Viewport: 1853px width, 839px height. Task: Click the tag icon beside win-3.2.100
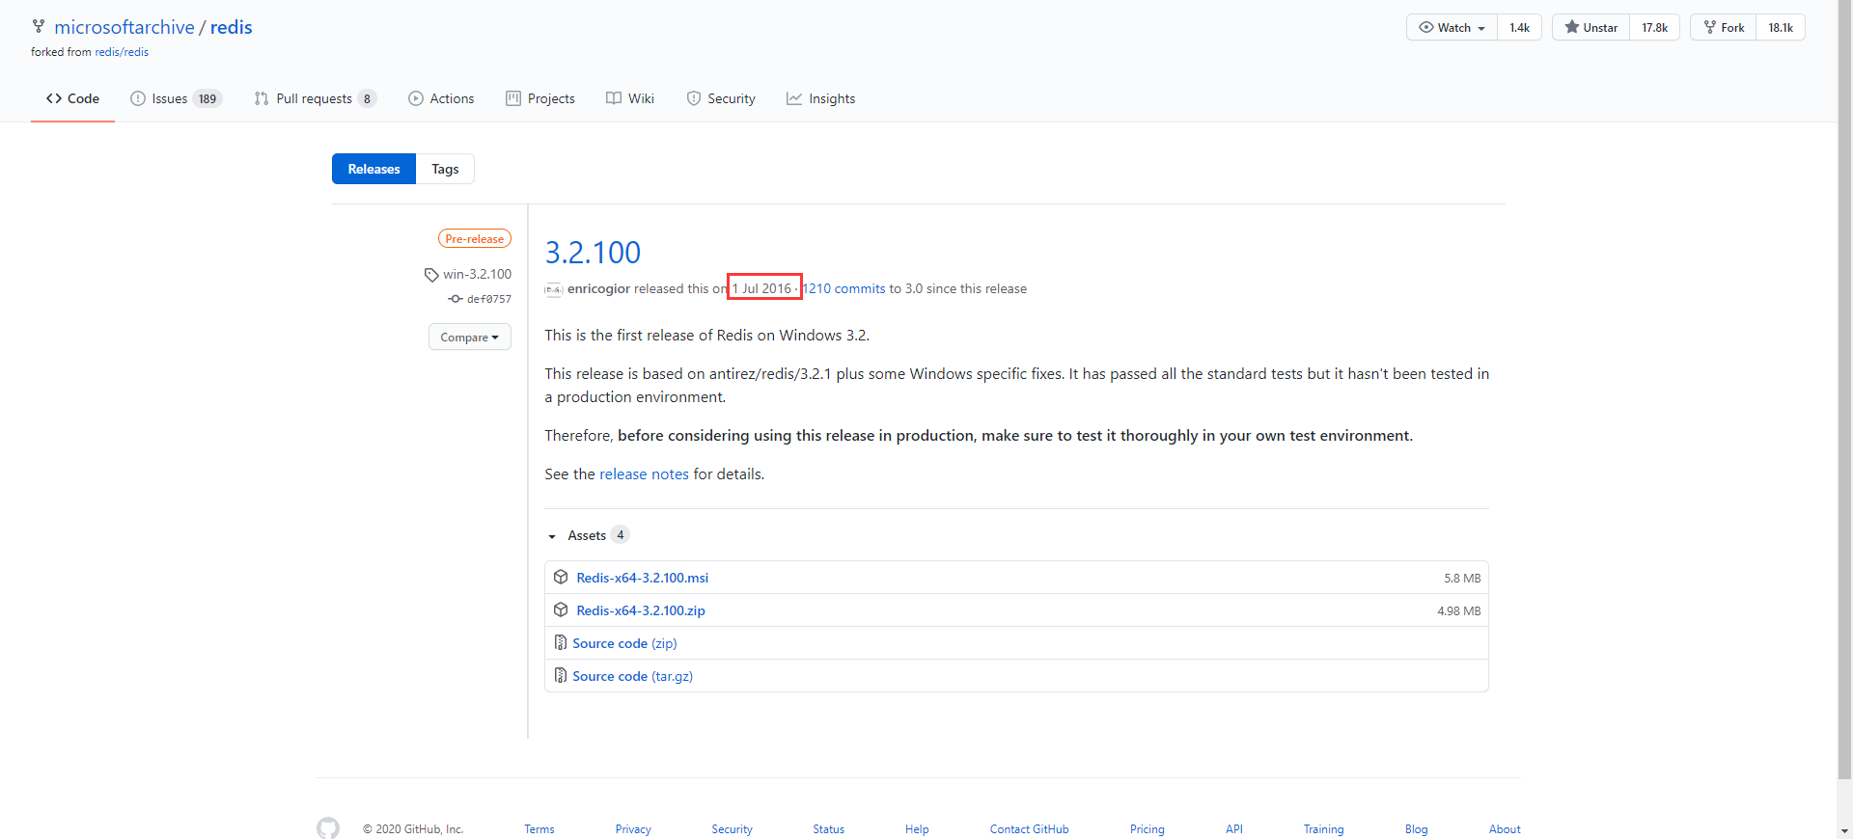click(x=431, y=275)
